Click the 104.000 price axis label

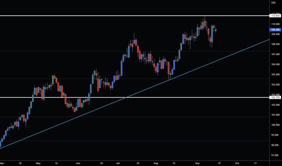275,85
